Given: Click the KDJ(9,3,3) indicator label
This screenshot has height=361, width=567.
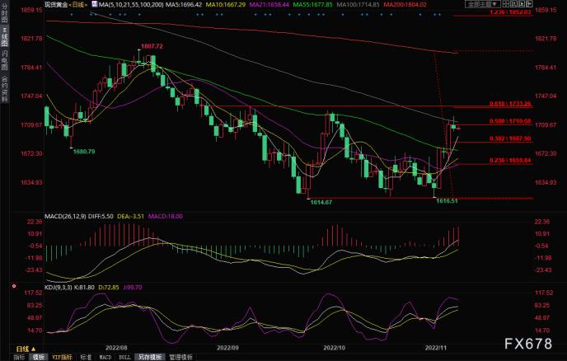Looking at the screenshot, I should coord(59,287).
